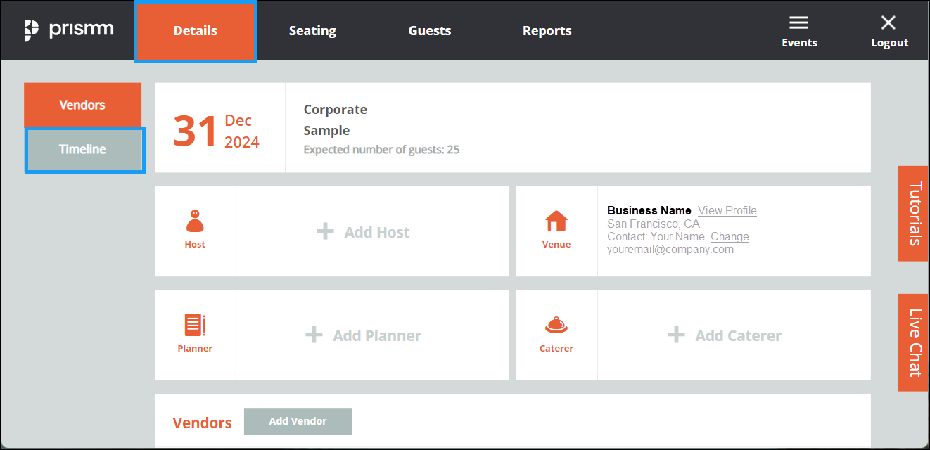Click the Planner notebook icon
This screenshot has height=450, width=930.
tap(195, 325)
